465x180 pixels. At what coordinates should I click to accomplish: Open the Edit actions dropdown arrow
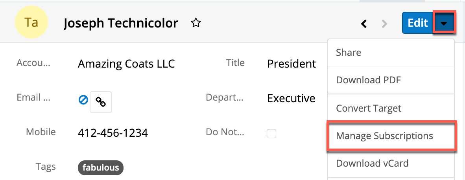[444, 23]
